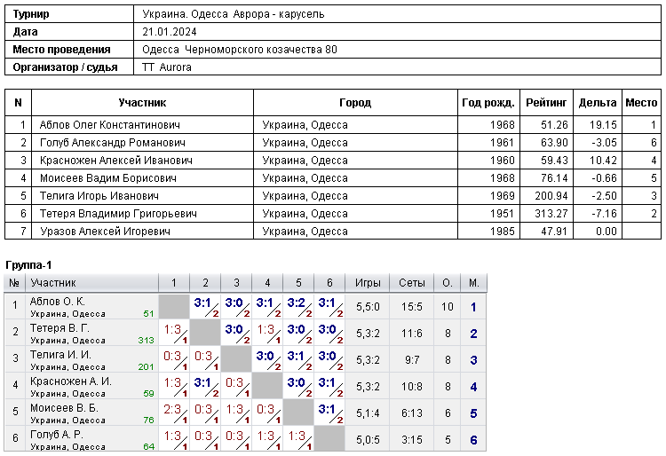This screenshot has width=666, height=456.
Task: Click place number 2 in Тетеря group row
Action: (473, 334)
